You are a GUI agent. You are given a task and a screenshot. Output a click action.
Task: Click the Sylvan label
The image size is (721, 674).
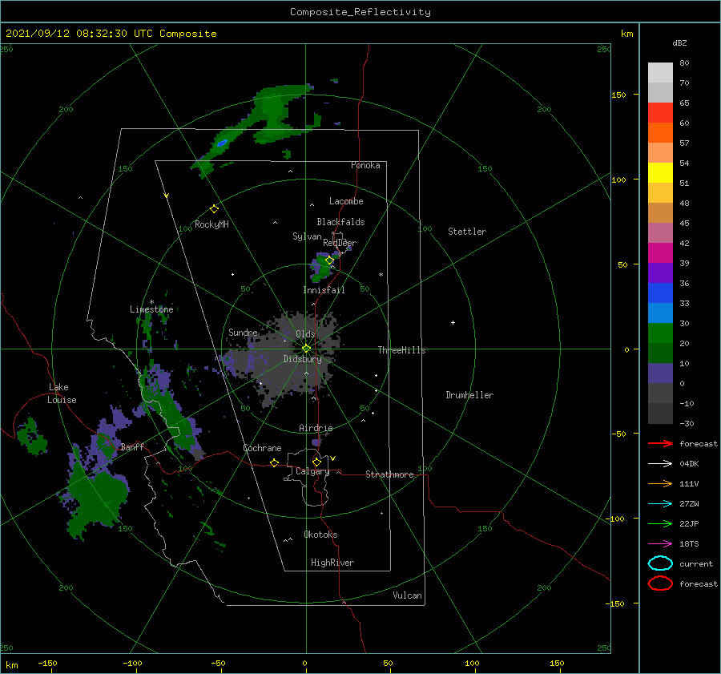(x=307, y=236)
